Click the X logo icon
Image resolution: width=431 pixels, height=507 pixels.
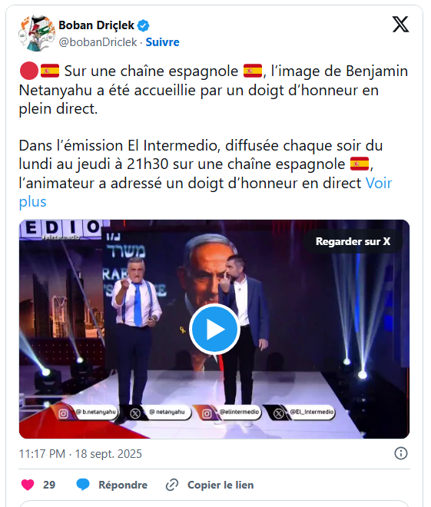point(400,25)
